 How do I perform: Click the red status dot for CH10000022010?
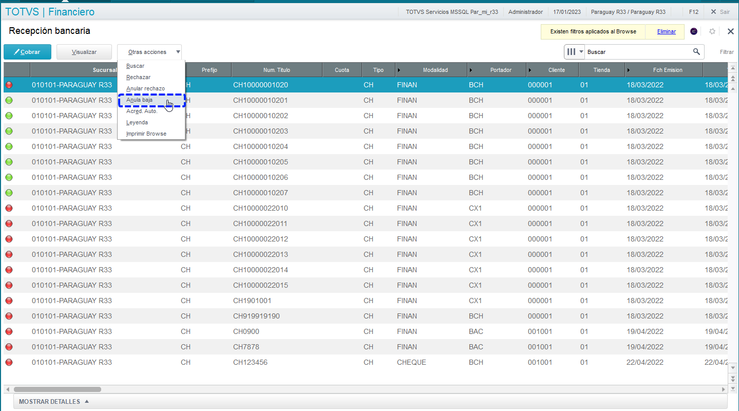click(9, 208)
